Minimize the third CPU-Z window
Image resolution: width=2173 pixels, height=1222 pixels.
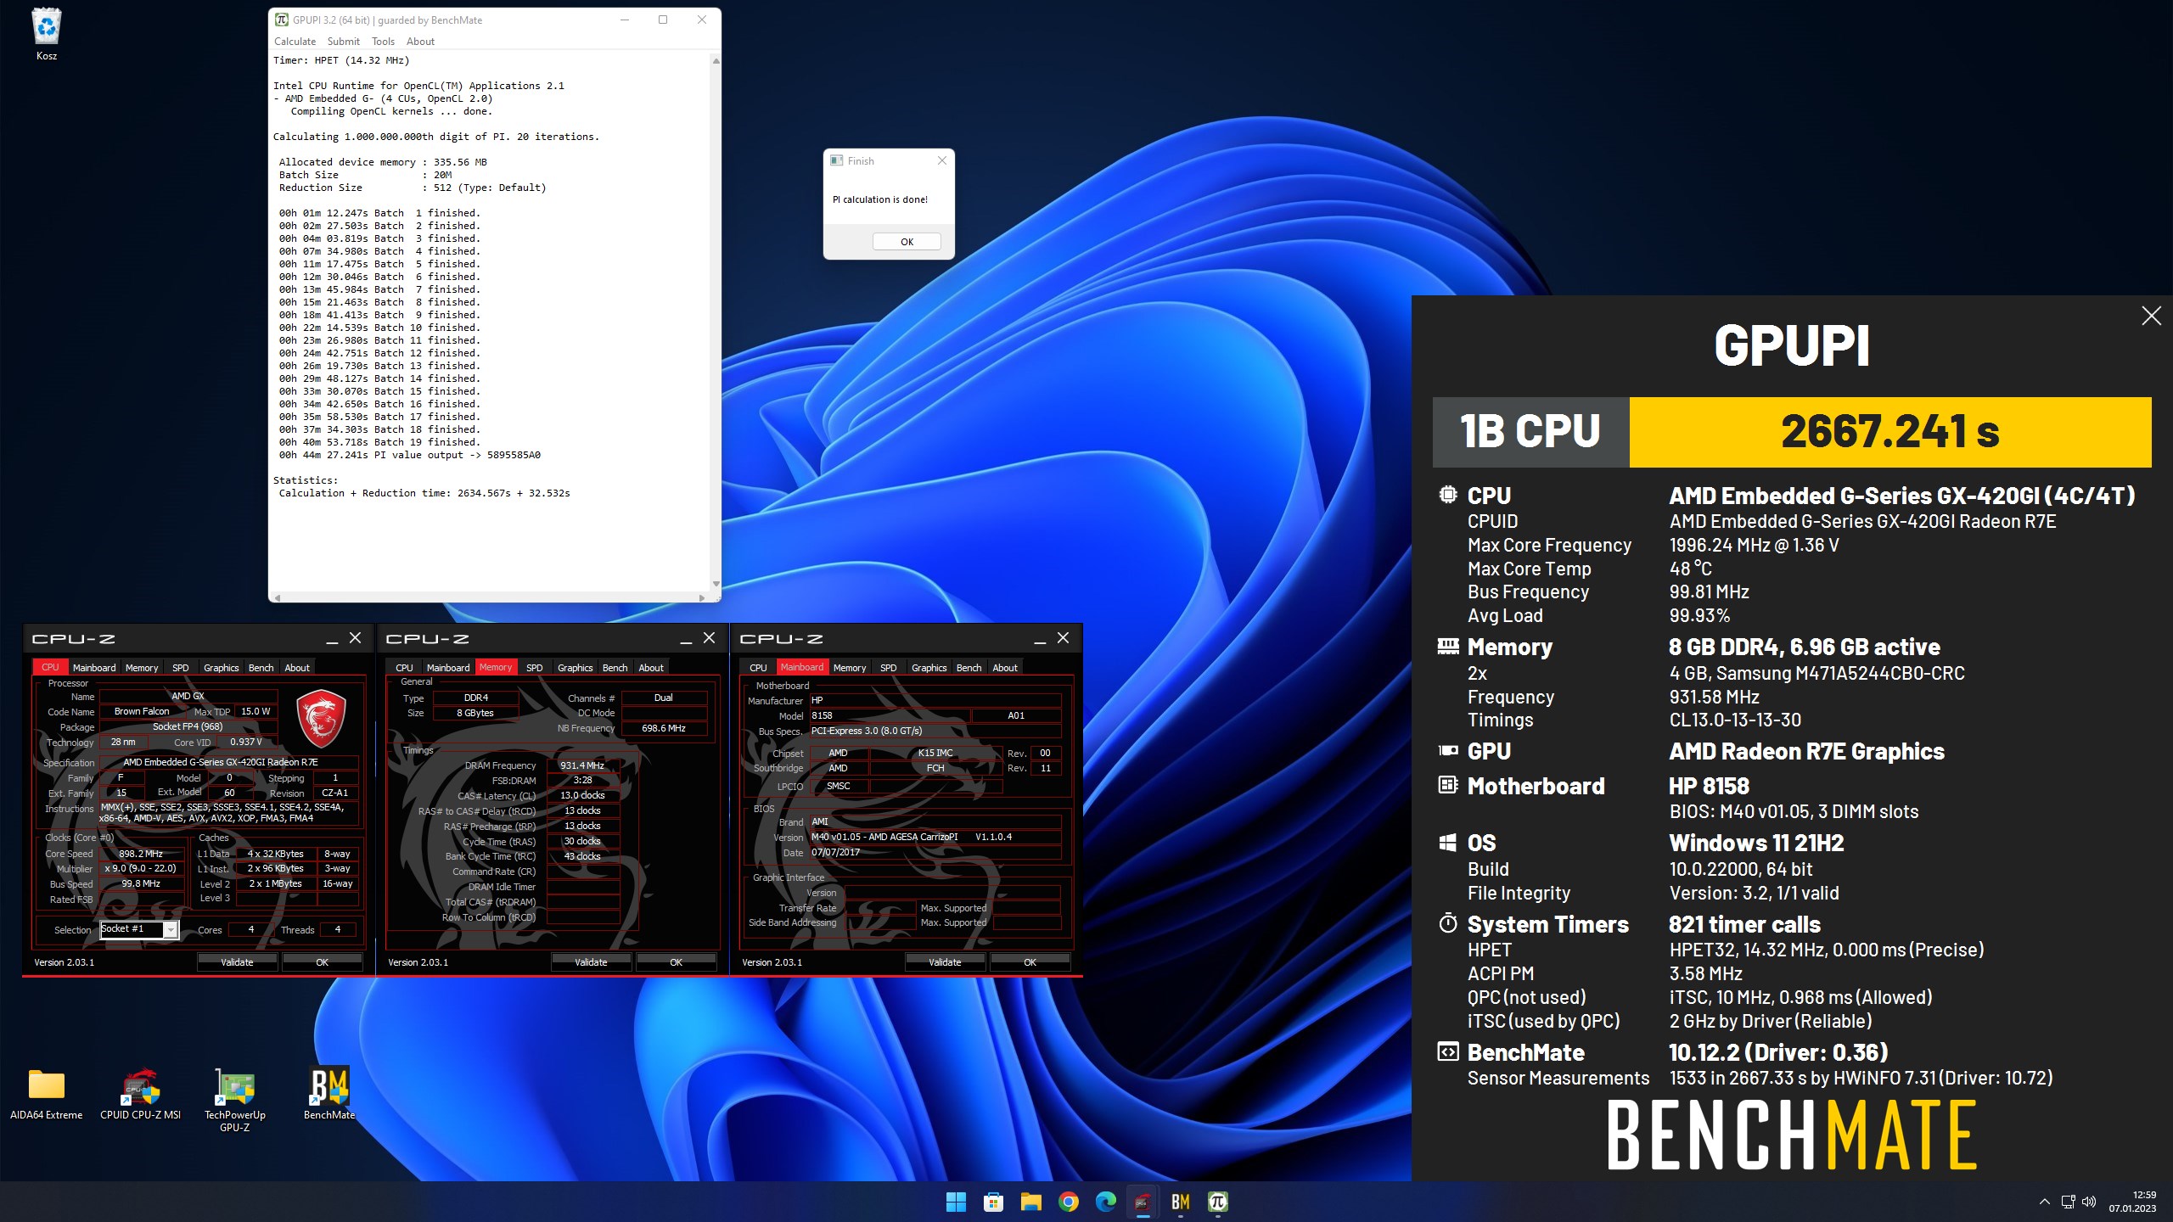1040,639
